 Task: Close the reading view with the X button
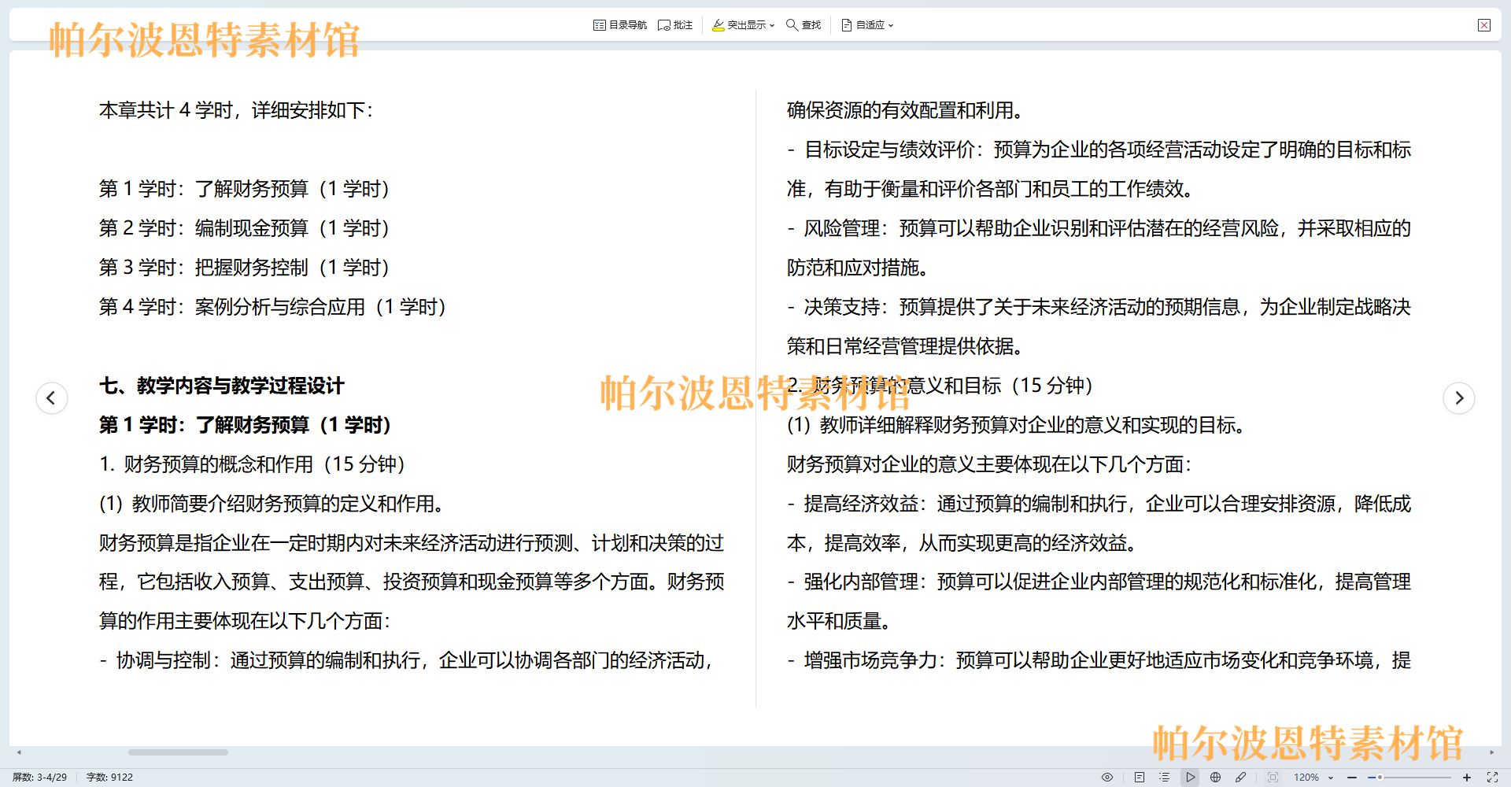coord(1484,25)
